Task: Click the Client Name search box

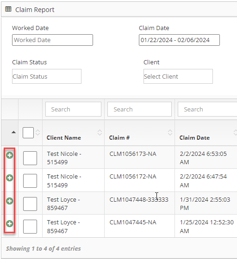Action: pyautogui.click(x=74, y=109)
